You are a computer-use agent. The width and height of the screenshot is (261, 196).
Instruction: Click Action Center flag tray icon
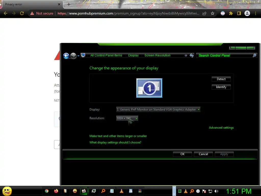tap(204, 191)
